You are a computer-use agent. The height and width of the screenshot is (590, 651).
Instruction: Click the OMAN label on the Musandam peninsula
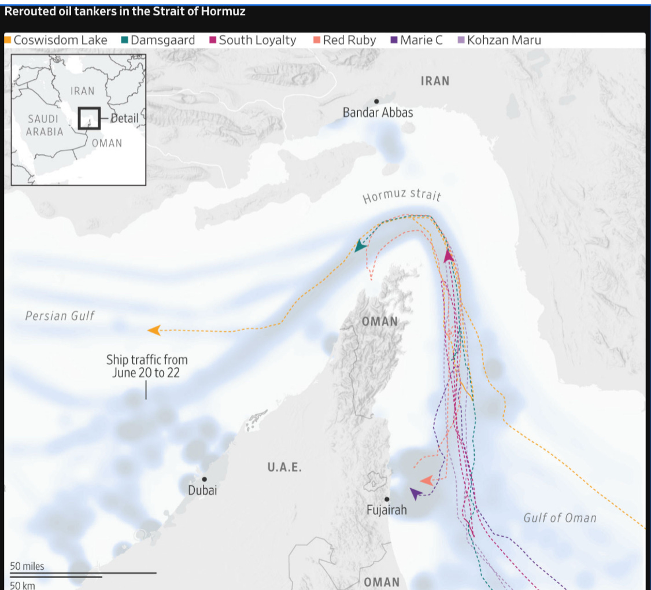click(x=380, y=322)
